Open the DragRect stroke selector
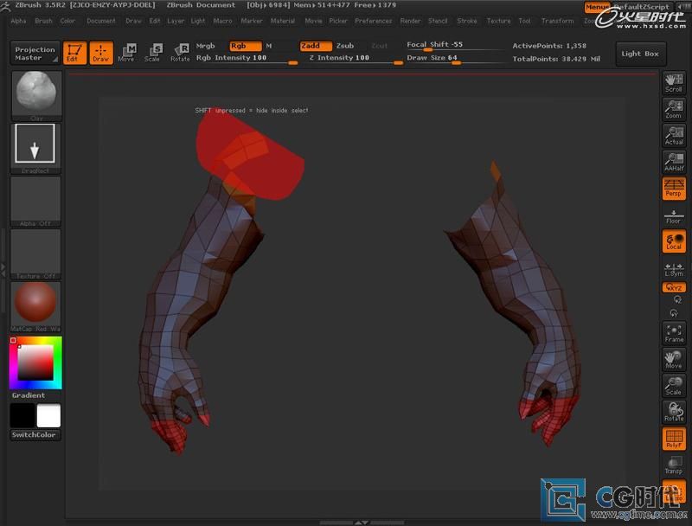Image resolution: width=692 pixels, height=526 pixels. coord(35,148)
